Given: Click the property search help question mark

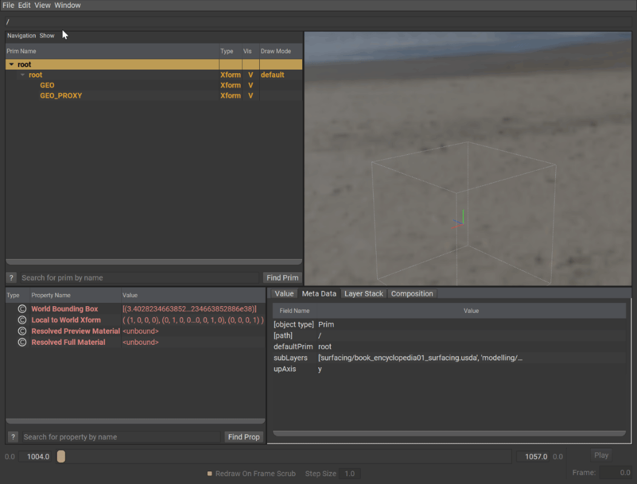Looking at the screenshot, I should tap(13, 437).
